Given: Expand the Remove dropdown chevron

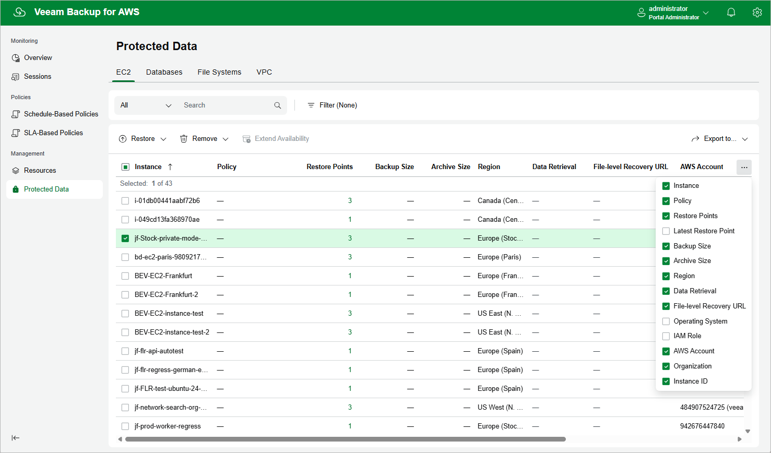Looking at the screenshot, I should click(x=226, y=139).
